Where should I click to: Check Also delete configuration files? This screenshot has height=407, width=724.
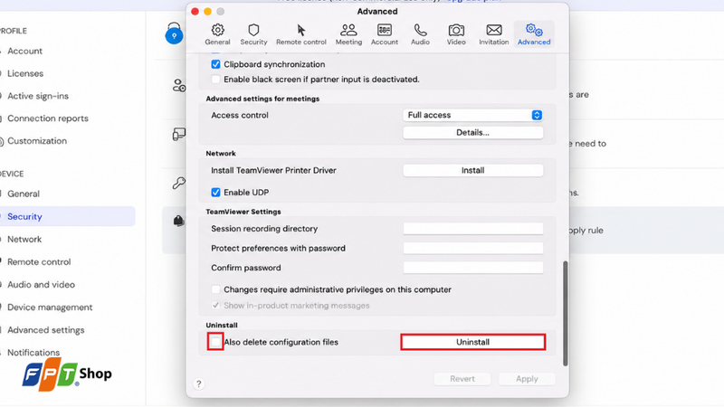click(x=215, y=342)
